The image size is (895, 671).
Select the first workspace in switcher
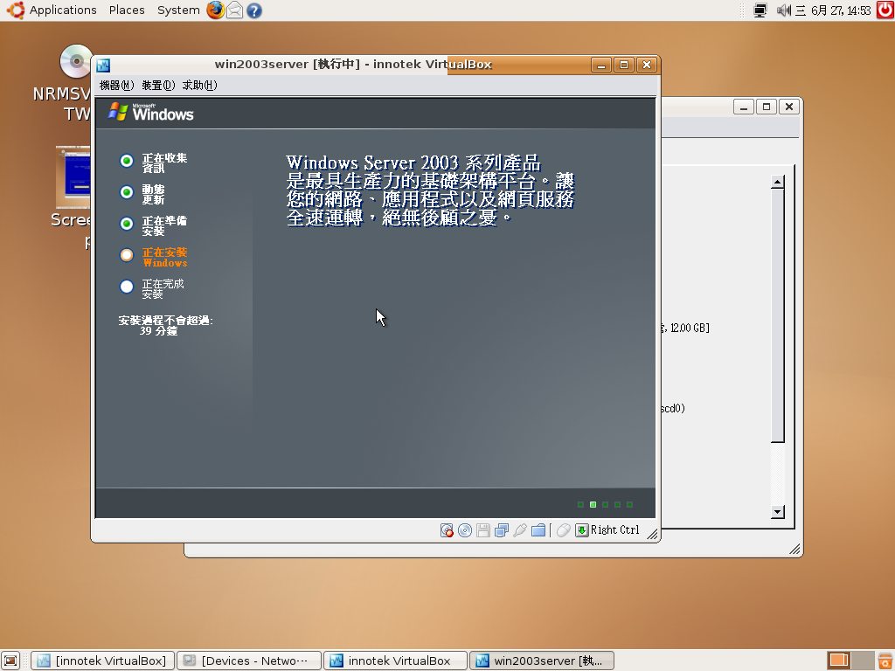click(839, 661)
